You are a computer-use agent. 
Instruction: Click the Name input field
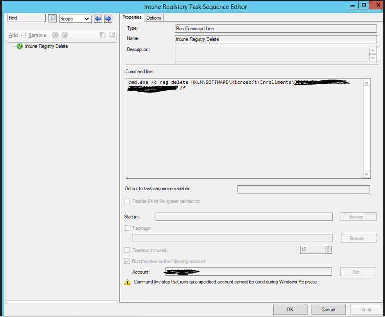pos(276,39)
